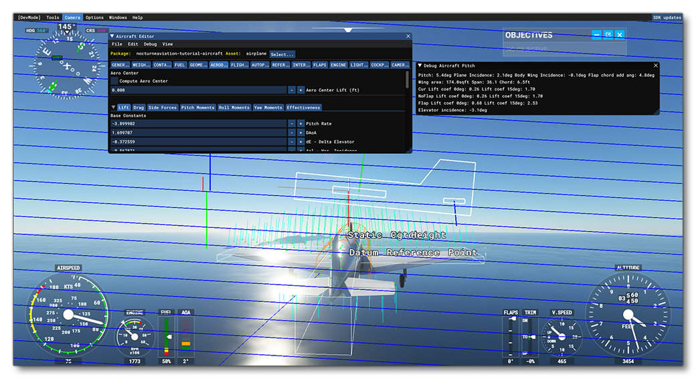
Task: Increase dE - Delta Elevator with plus button
Action: click(x=300, y=142)
